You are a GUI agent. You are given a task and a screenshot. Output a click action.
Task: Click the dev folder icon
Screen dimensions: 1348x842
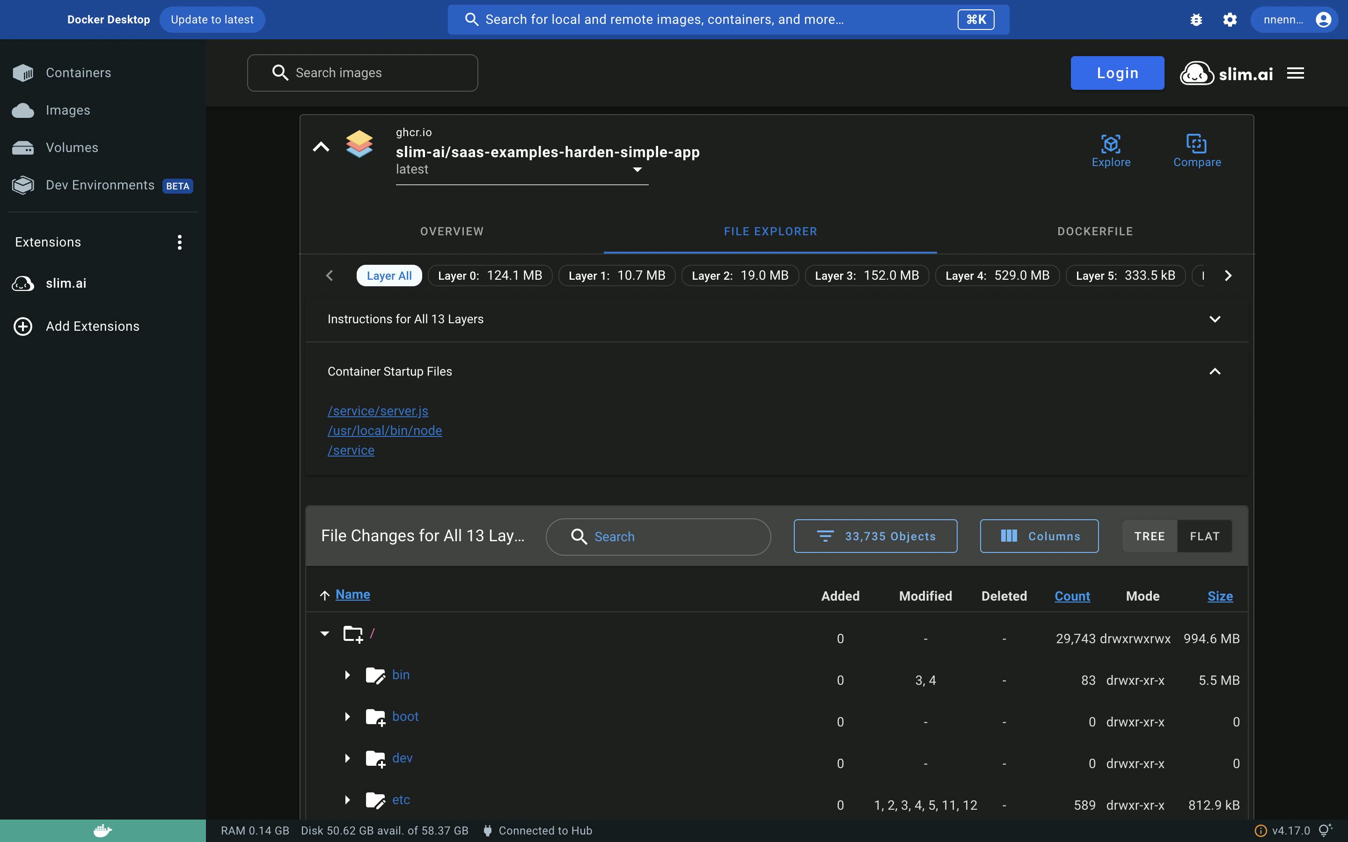(375, 759)
